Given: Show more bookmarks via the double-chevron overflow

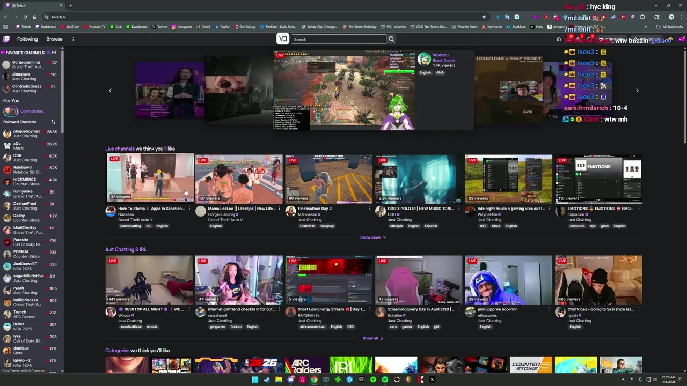Looking at the screenshot, I should [x=646, y=27].
